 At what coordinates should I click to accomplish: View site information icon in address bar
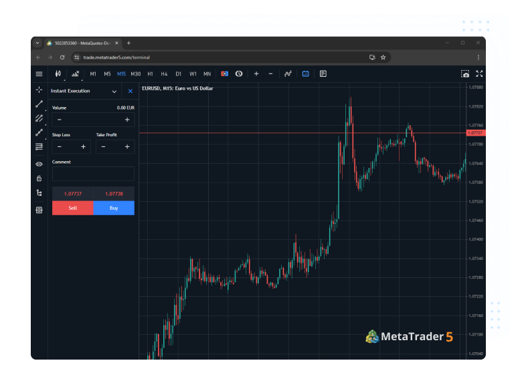[76, 57]
